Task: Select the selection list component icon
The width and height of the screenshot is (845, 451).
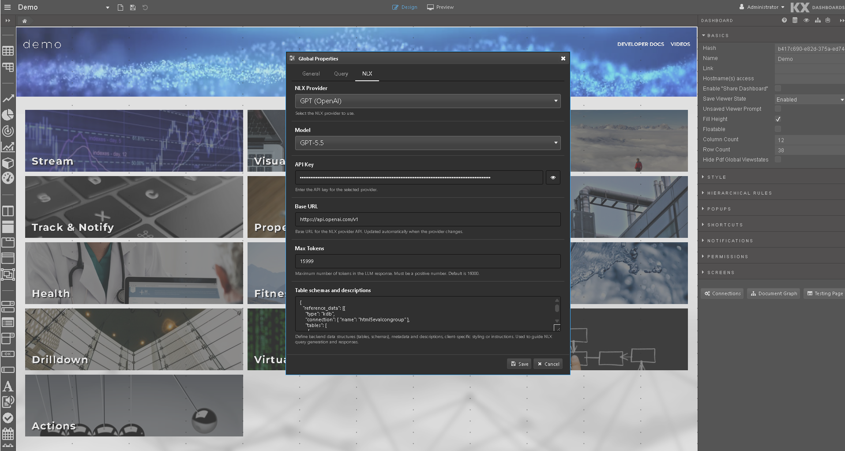Action: (x=8, y=323)
